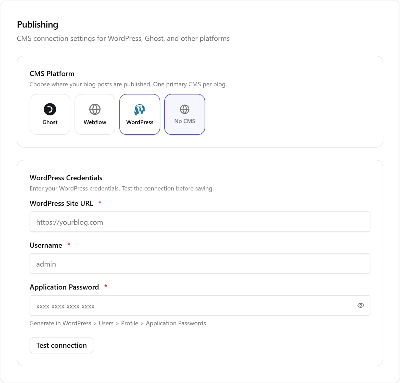The image size is (400, 383).
Task: Click the Publishing page heading
Action: (x=37, y=25)
